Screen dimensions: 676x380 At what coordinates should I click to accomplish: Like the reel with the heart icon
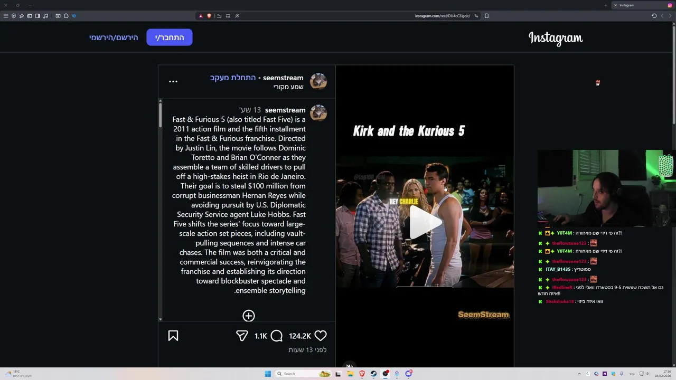click(x=321, y=336)
